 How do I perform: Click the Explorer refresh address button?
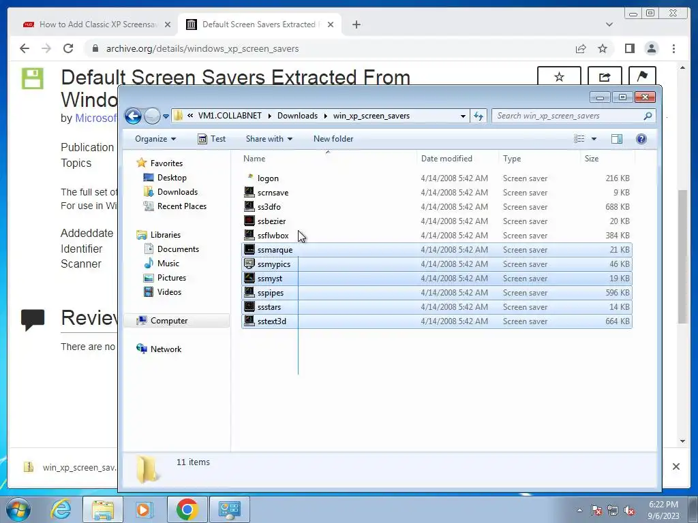479,116
